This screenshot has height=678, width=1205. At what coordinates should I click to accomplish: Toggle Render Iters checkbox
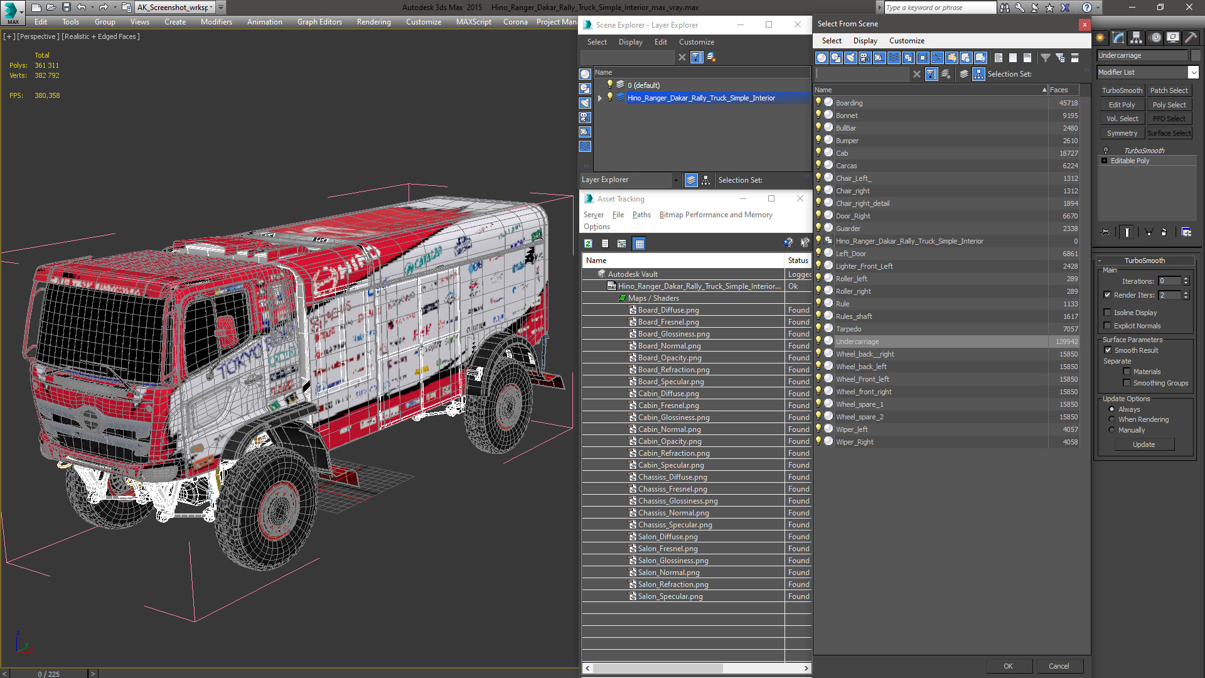click(x=1107, y=295)
